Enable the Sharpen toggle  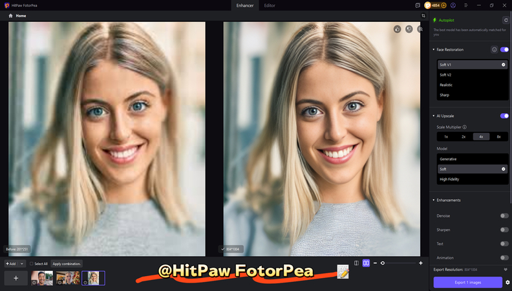tap(504, 230)
